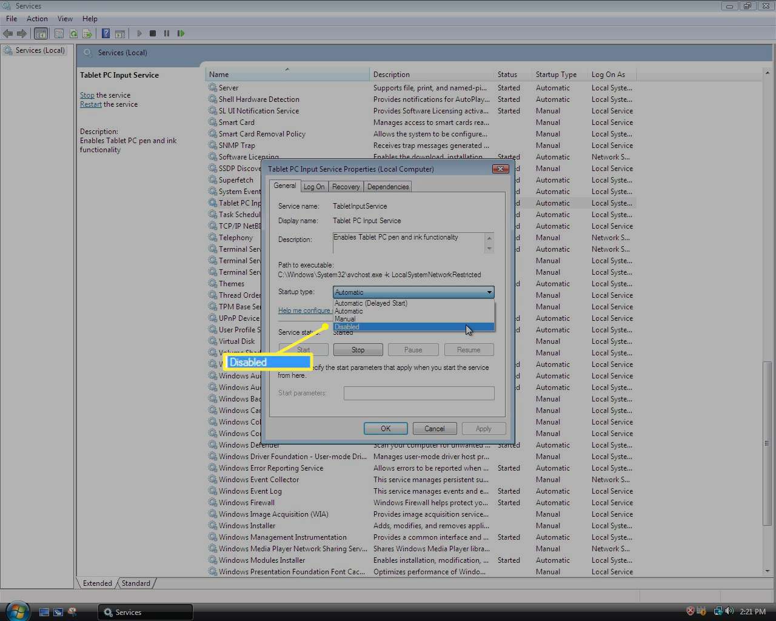This screenshot has height=621, width=776.
Task: Choose Disabled in the startup type list
Action: [413, 327]
